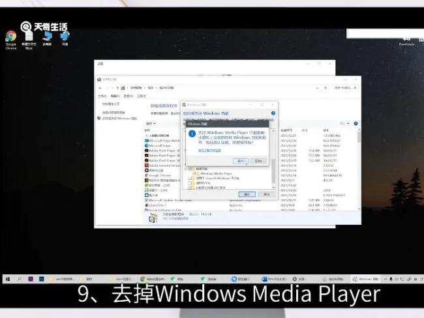This screenshot has width=424, height=318.
Task: Open Photoshop from the taskbar
Action: (x=41, y=279)
